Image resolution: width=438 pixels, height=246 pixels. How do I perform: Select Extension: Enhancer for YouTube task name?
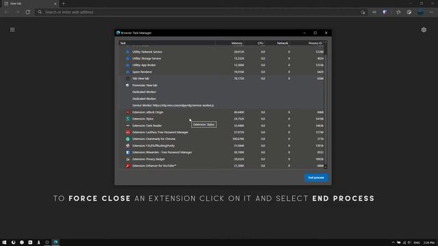click(x=154, y=165)
